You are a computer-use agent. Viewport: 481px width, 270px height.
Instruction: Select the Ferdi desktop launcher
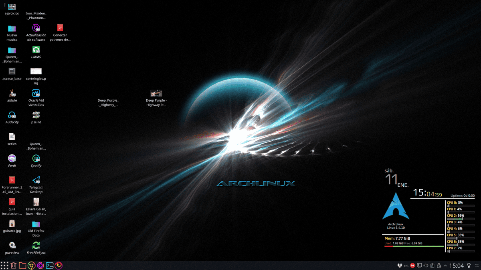point(12,161)
